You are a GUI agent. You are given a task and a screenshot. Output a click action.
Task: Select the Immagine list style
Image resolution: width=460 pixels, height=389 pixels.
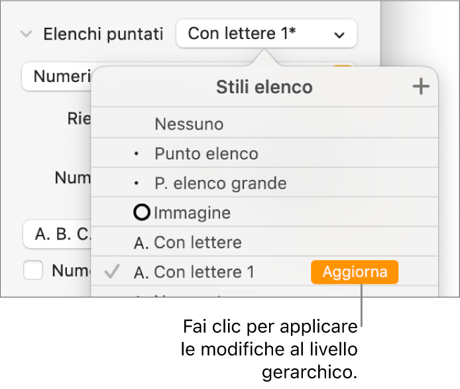point(264,212)
